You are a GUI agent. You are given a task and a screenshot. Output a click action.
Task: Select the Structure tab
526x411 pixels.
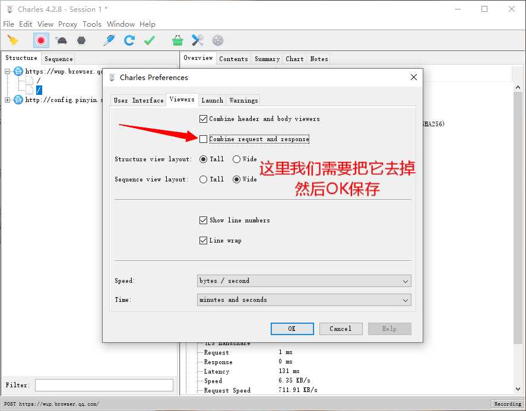click(21, 58)
